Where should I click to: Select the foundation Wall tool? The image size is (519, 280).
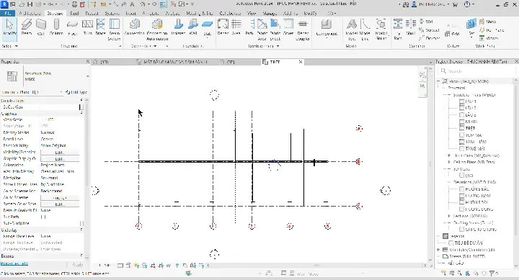[x=193, y=27]
